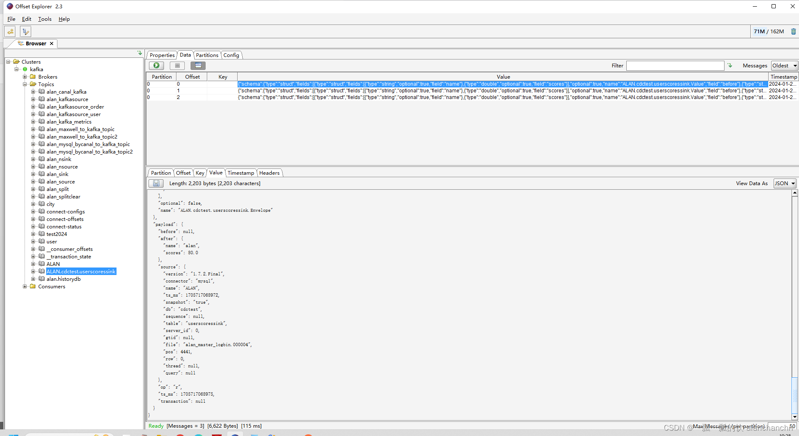
Task: Click the add new connection toolbar icon
Action: click(x=10, y=32)
